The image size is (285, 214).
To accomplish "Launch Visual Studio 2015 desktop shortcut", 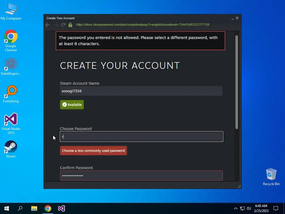I will (x=11, y=123).
